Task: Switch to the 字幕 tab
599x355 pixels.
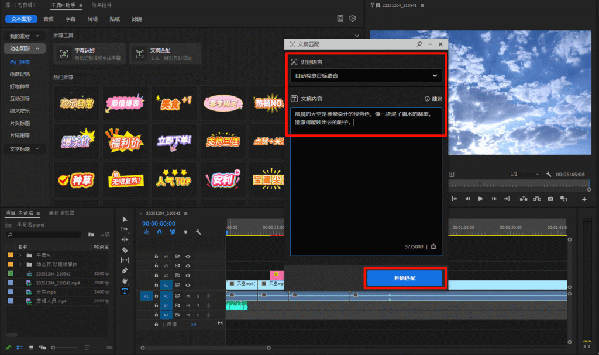Action: tap(70, 19)
